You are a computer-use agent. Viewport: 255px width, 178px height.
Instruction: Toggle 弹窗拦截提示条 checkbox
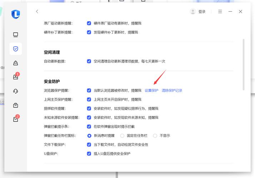89,126
